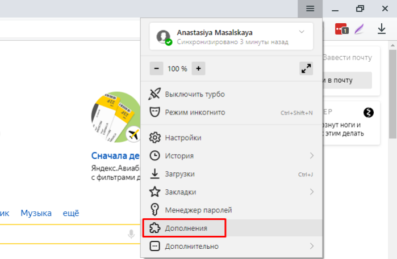The width and height of the screenshot is (397, 259).
Task: Click the purple feather extension icon
Action: (x=359, y=29)
